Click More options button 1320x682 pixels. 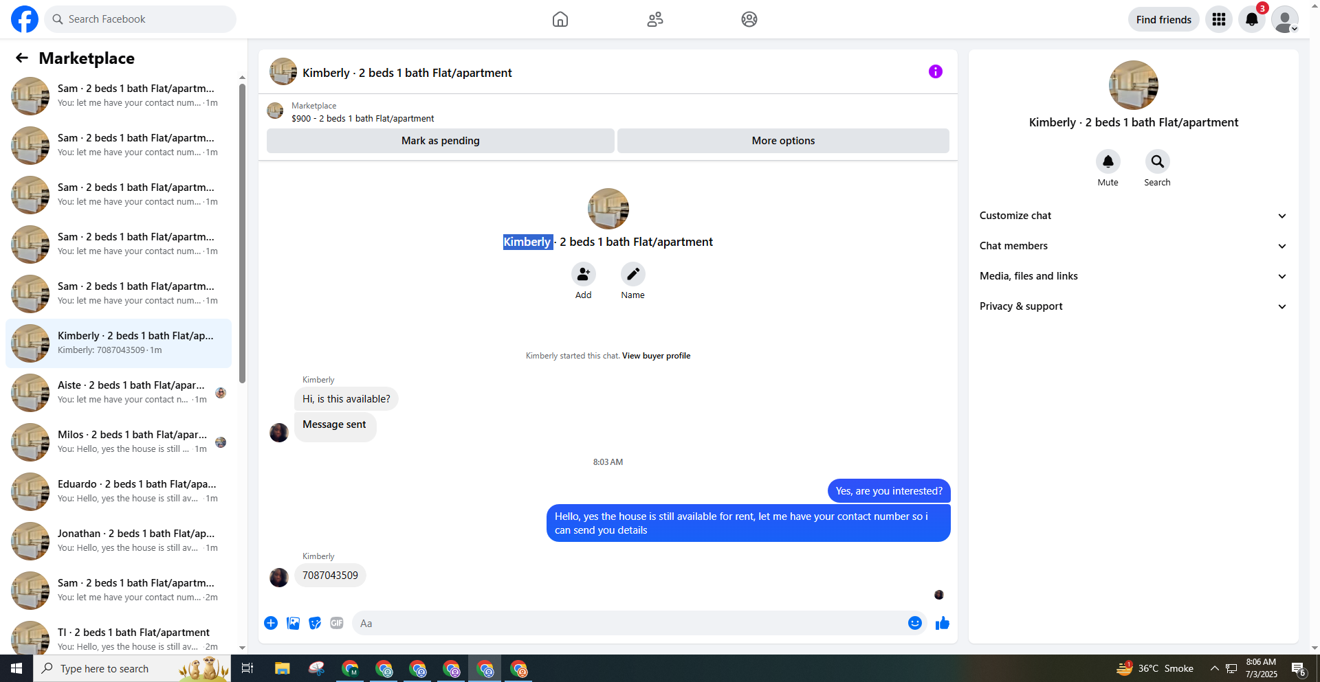click(x=783, y=141)
